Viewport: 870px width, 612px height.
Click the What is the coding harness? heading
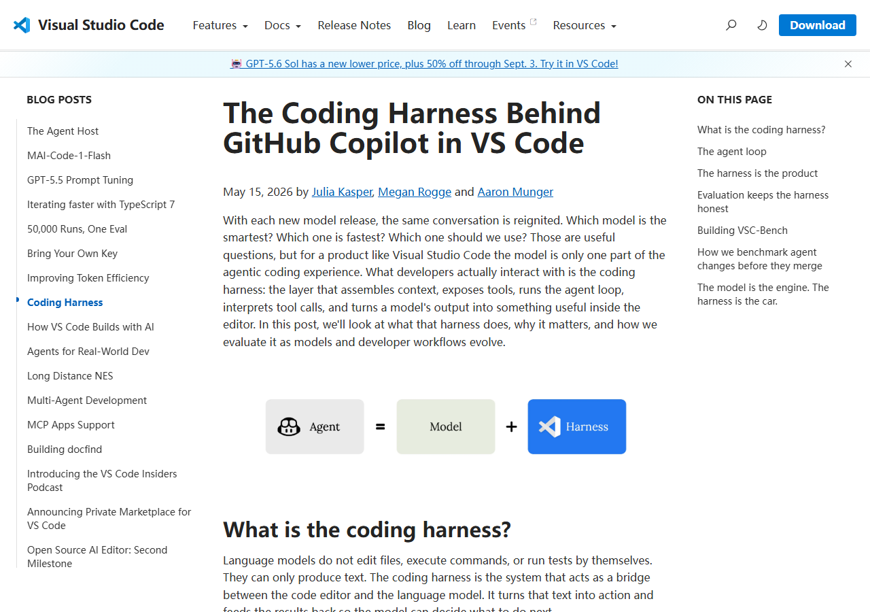[367, 529]
